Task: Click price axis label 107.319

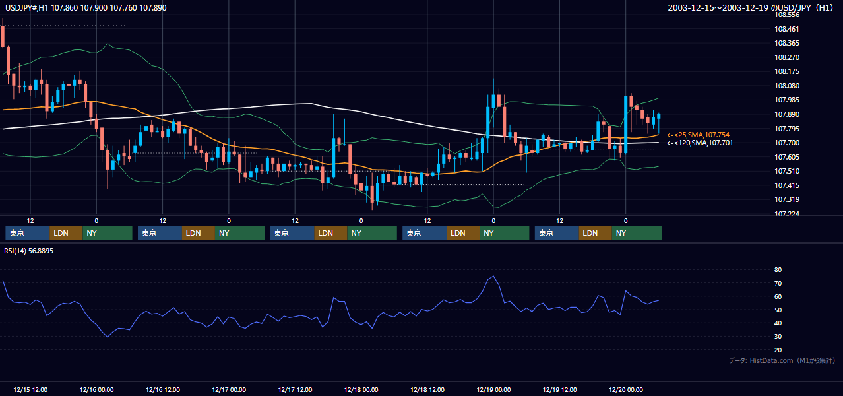Action: [x=787, y=199]
